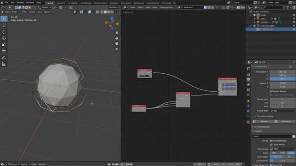Open the Frame Rate 24 fps dropdown
Screen dimensions: 296x166
283,111
